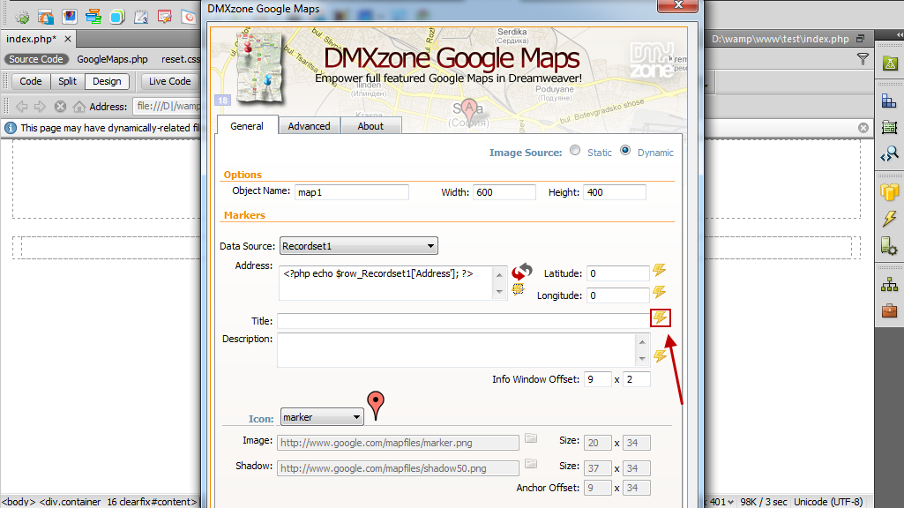904x508 pixels.
Task: Open the Assets briefcase panel icon
Action: pos(889,310)
